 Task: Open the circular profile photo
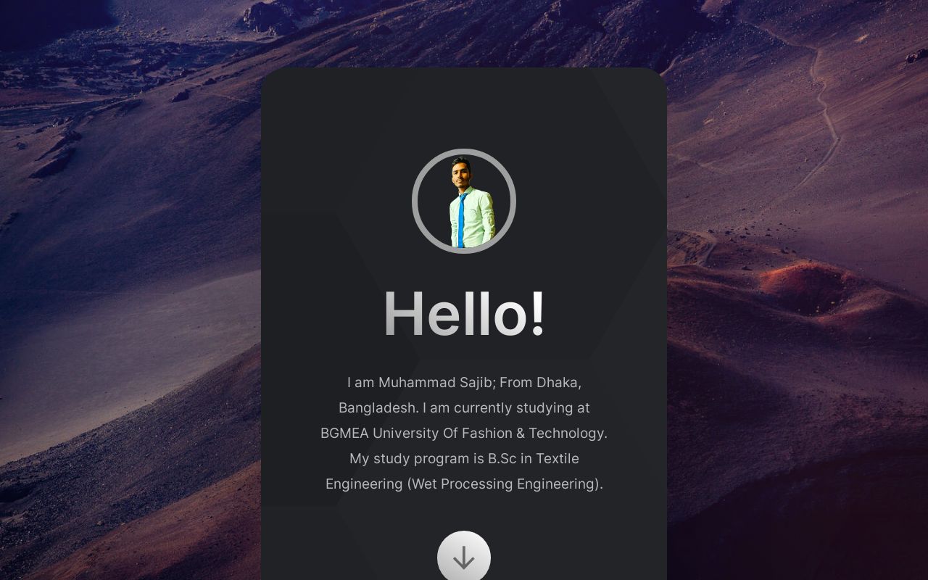[x=464, y=201]
